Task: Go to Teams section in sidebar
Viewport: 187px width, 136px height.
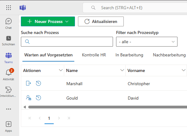Action: [x=9, y=56]
